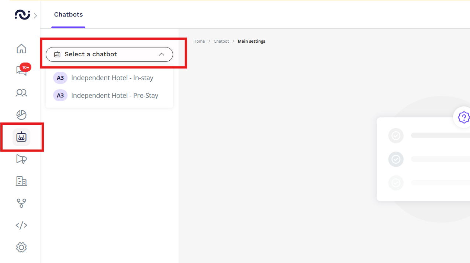Open conversations inbox with 10+ badge
Image resolution: width=470 pixels, height=263 pixels.
click(21, 71)
